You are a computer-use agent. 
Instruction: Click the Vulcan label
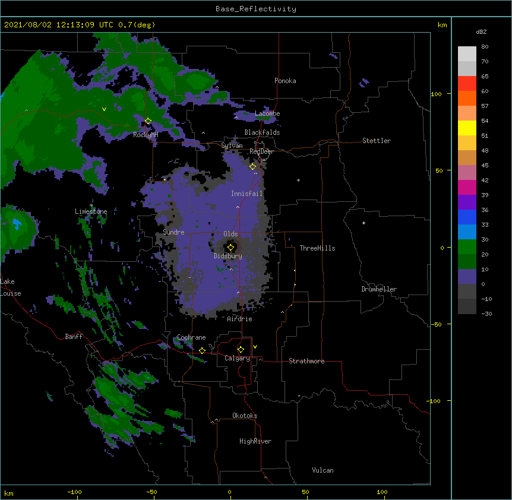pyautogui.click(x=323, y=470)
